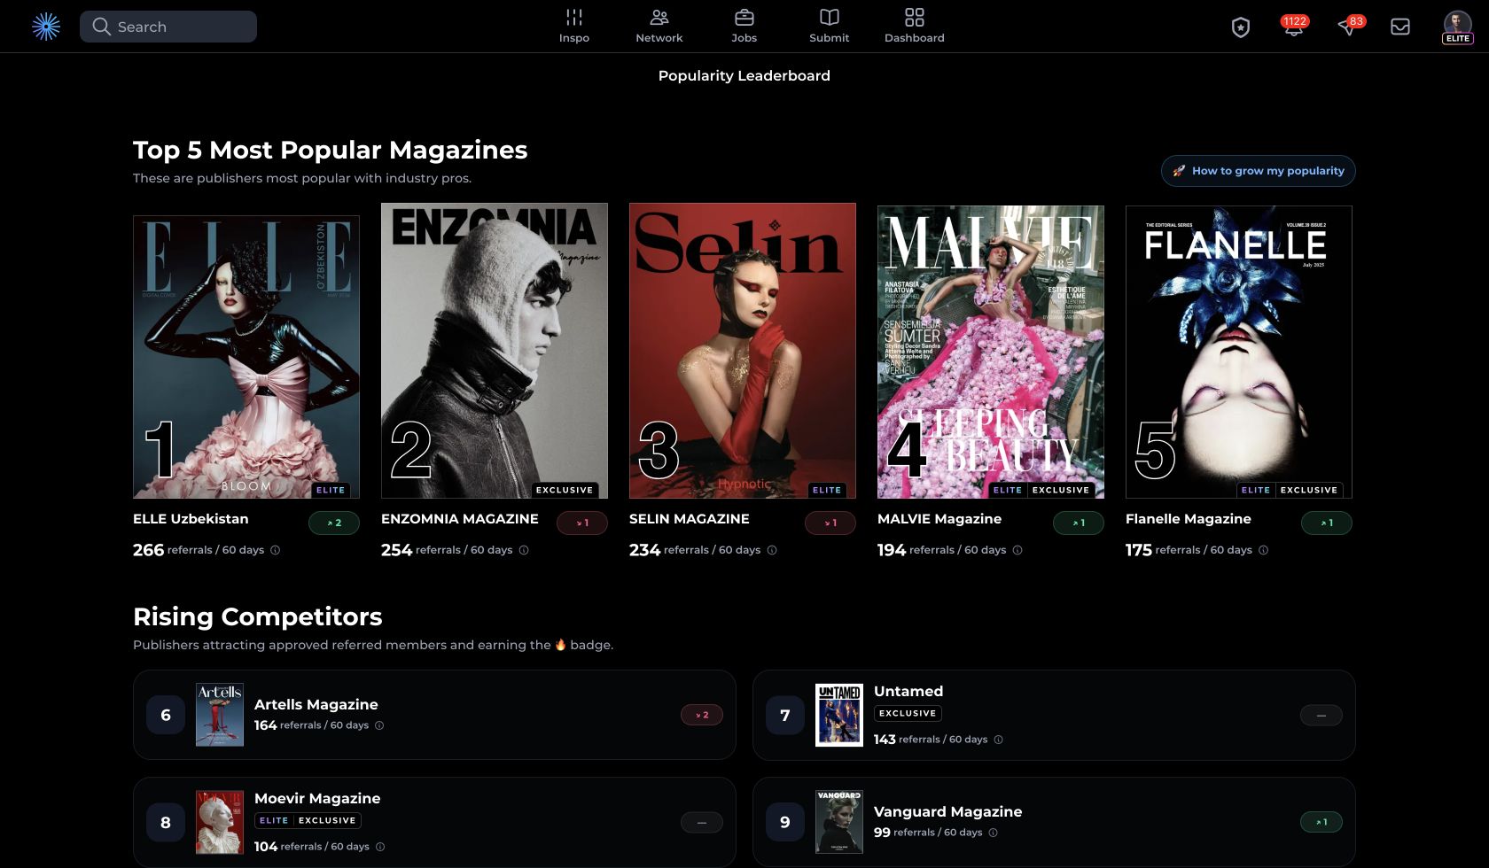
Task: Click MALVIE up 1 rank badge
Action: pos(1079,523)
